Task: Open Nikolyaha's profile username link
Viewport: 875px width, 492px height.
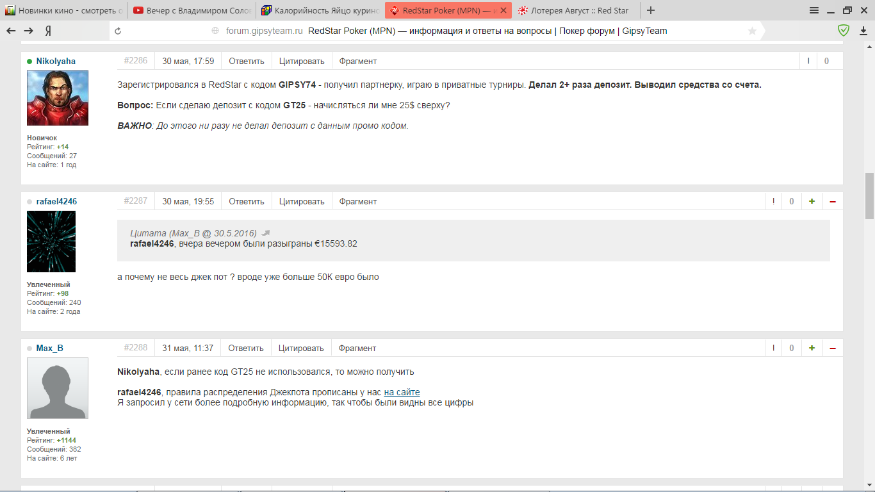Action: 56,61
